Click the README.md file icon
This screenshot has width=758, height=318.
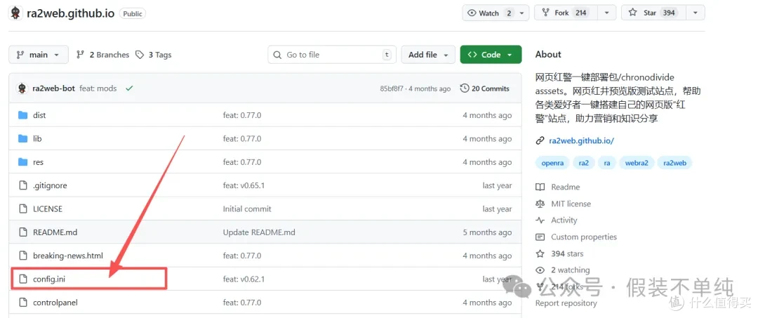click(22, 232)
